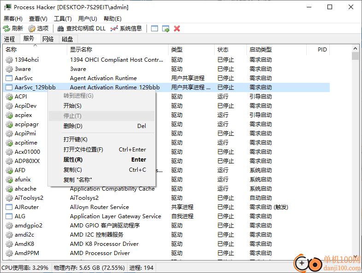Choose Delete (删除) in context menu
The height and width of the screenshot is (273, 362).
coord(102,126)
